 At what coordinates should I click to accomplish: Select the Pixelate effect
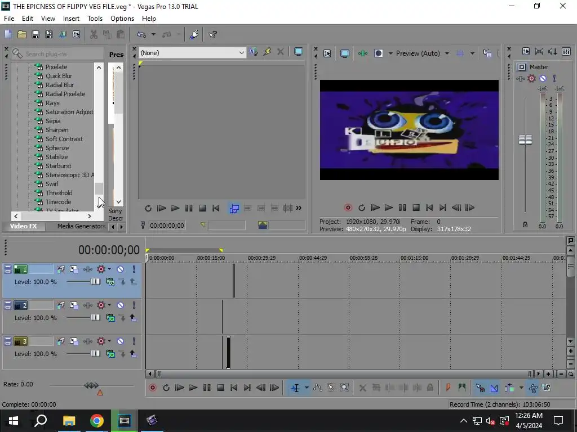tap(56, 67)
